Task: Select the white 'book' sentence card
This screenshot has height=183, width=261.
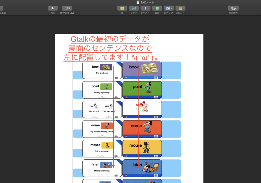Action: pyautogui.click(x=102, y=70)
